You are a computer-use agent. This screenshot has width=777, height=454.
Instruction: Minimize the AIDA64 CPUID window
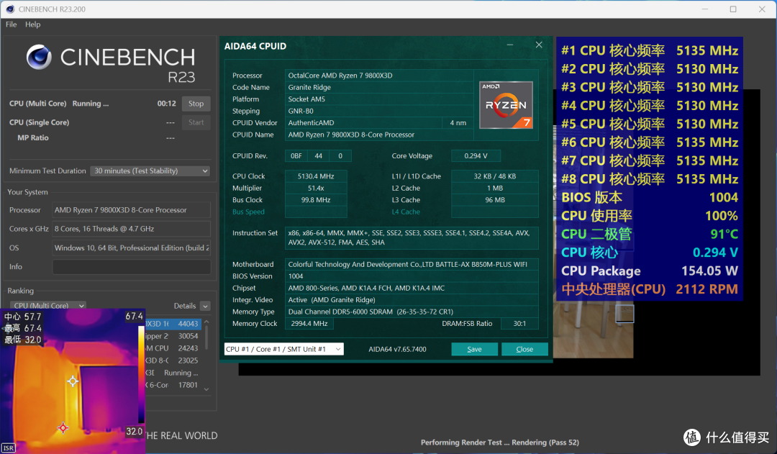(510, 45)
